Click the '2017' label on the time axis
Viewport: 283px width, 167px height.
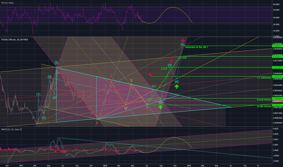(x=21, y=165)
